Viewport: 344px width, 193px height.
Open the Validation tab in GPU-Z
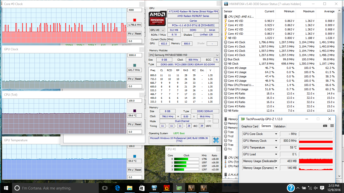tap(280, 126)
